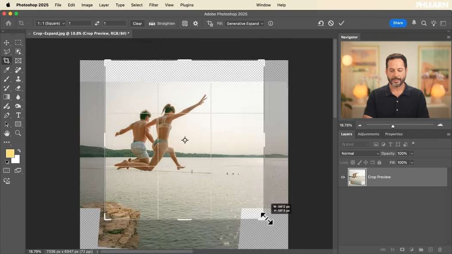Screen dimensions: 452x254
Task: Select the Sponge tool
Action: click(x=18, y=106)
